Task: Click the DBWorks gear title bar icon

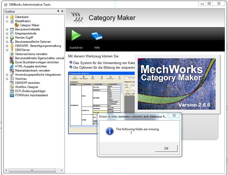Action: (x=6, y=5)
